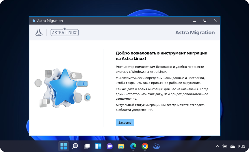
Task: Open taskbar Search
Action: (x=75, y=146)
